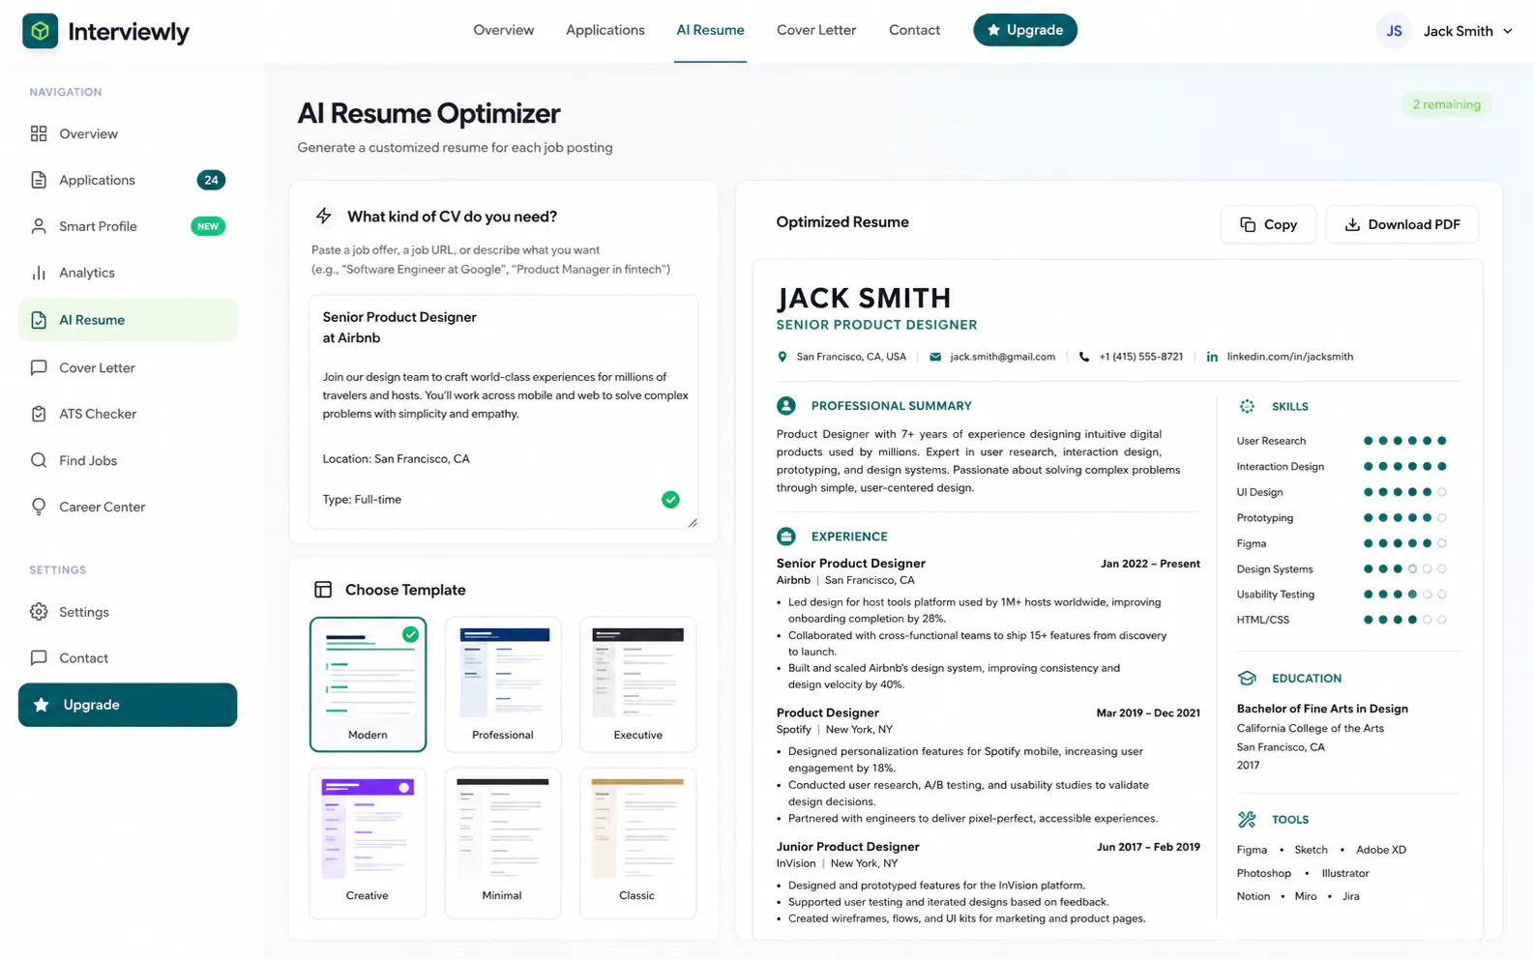The image size is (1534, 959).
Task: Click the Skills icon in the resume
Action: click(1247, 407)
